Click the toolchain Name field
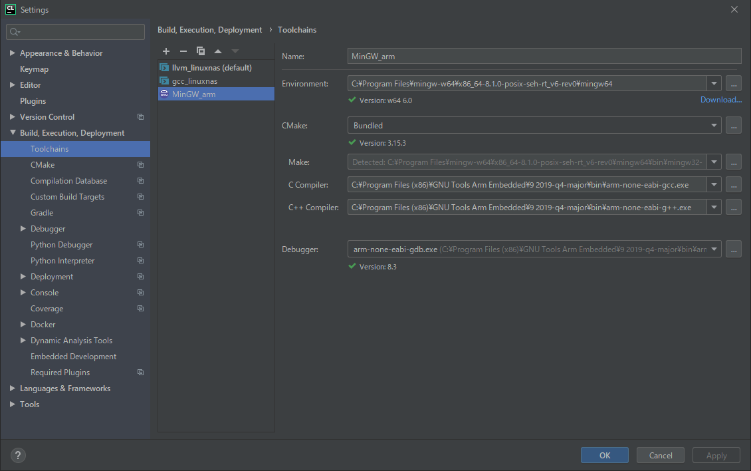This screenshot has width=751, height=471. (544, 56)
